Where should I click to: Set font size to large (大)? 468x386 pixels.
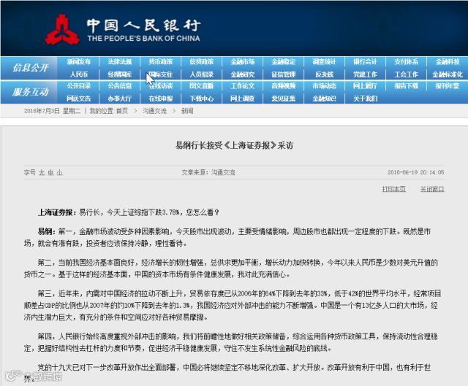click(x=42, y=172)
